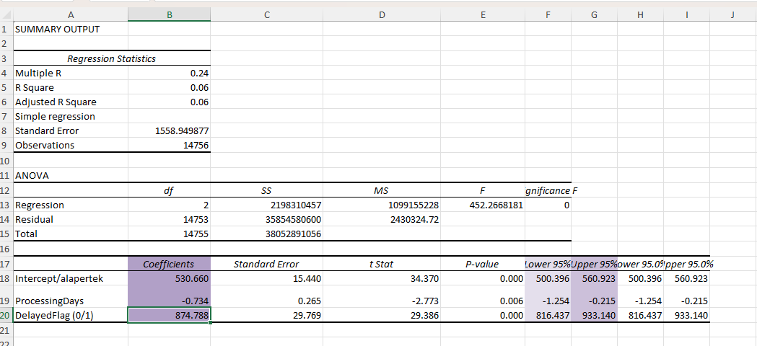The height and width of the screenshot is (346, 757).
Task: Select row 13 header
Action: [x=6, y=205]
